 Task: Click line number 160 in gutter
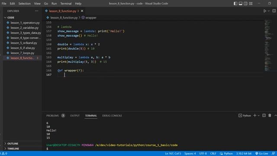coord(49,44)
